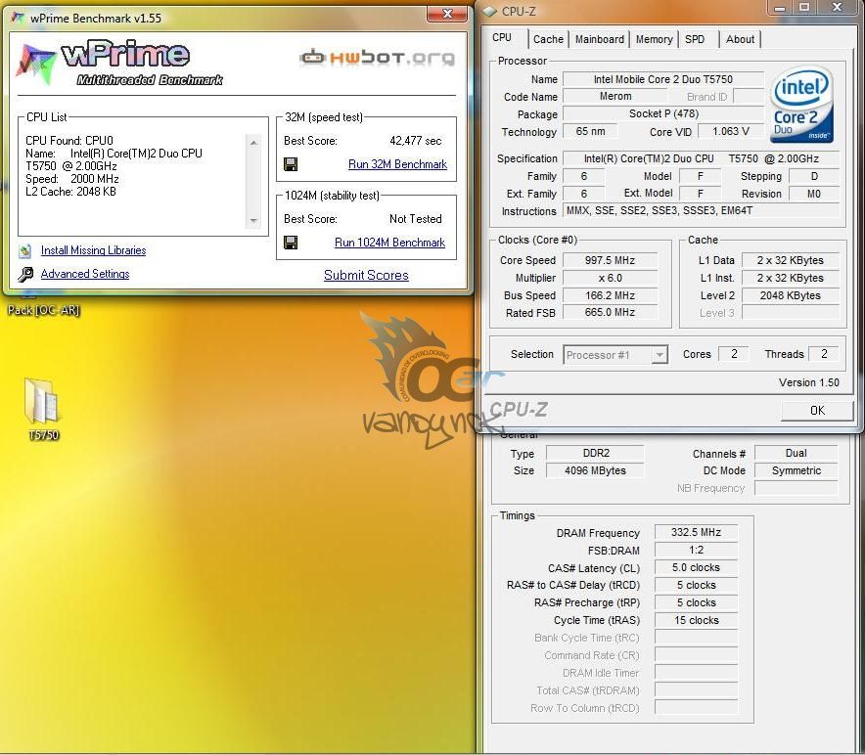Click Install Missing Libraries link
Image resolution: width=865 pixels, height=755 pixels.
tap(93, 250)
